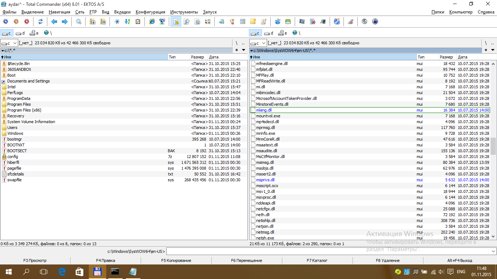Select mountvol.exe in the right panel
This screenshot has height=279, width=497.
point(370,116)
